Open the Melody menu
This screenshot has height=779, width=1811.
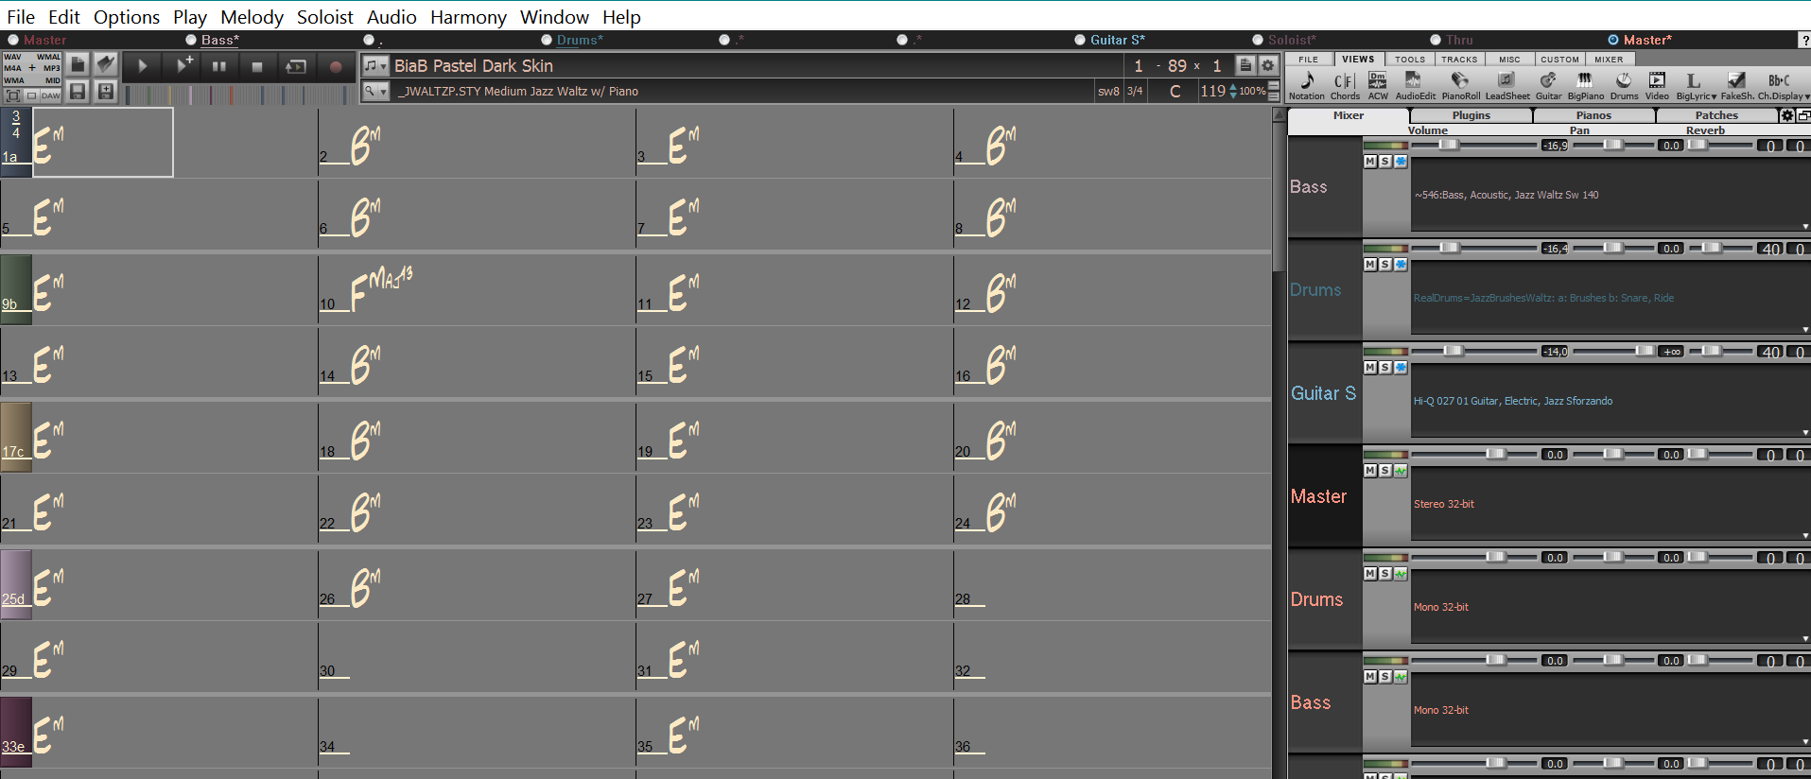(252, 17)
